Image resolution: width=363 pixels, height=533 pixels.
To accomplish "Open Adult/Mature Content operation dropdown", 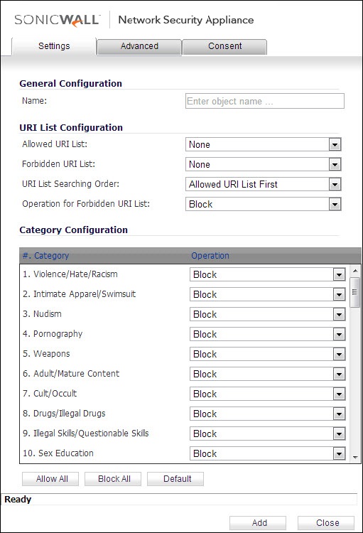I will (268, 374).
